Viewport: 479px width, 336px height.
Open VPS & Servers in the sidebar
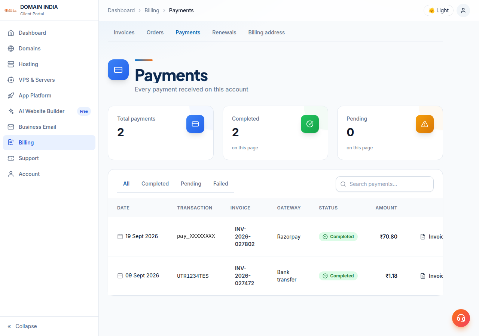(x=49, y=80)
